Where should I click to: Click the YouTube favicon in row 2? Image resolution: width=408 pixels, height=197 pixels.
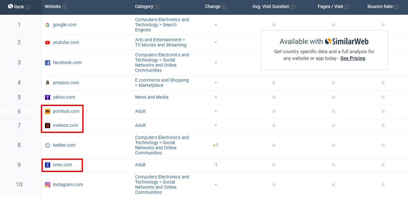47,43
